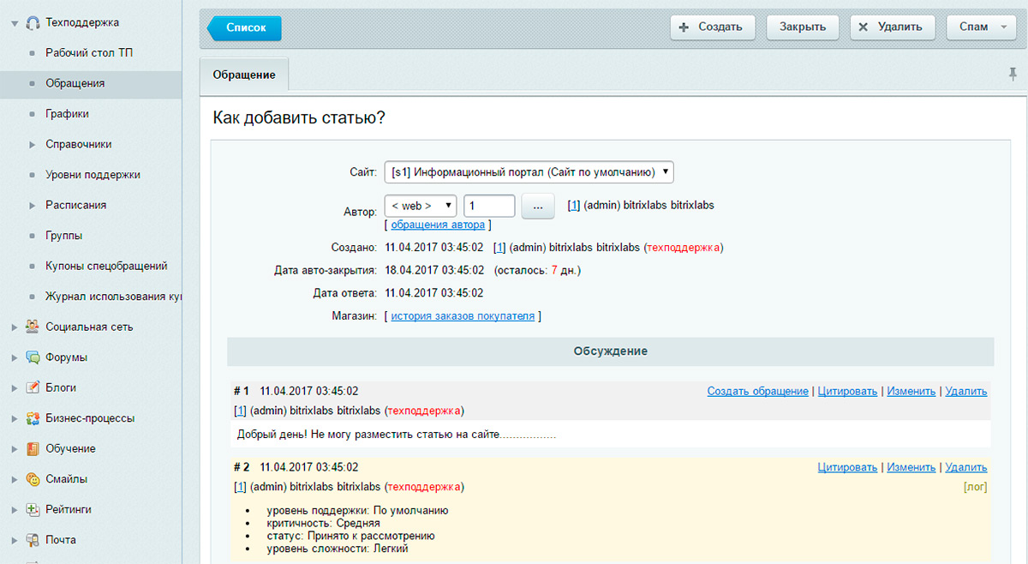Screen dimensions: 1028x564
Task: Open Рабочий стол ТП in sidebar
Action: point(88,53)
